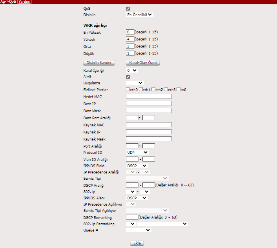
Task: Click the Port Aralığı end field
Action: 149,146
